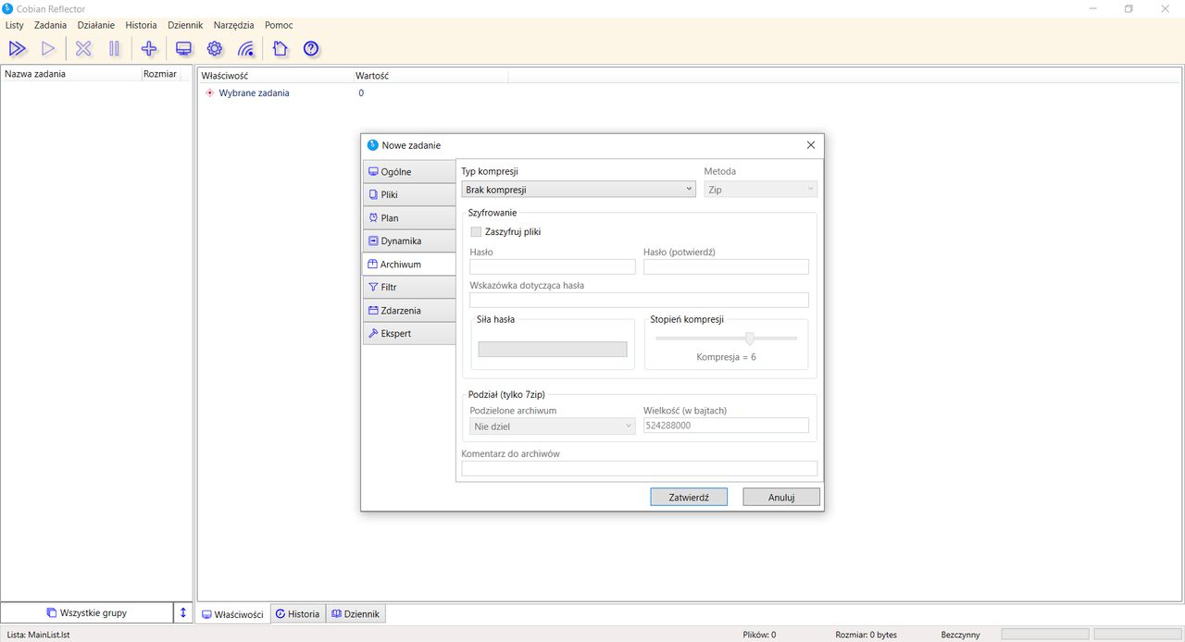The height and width of the screenshot is (642, 1185).
Task: Click the Cobian Reflector title bar icon
Action: click(8, 8)
